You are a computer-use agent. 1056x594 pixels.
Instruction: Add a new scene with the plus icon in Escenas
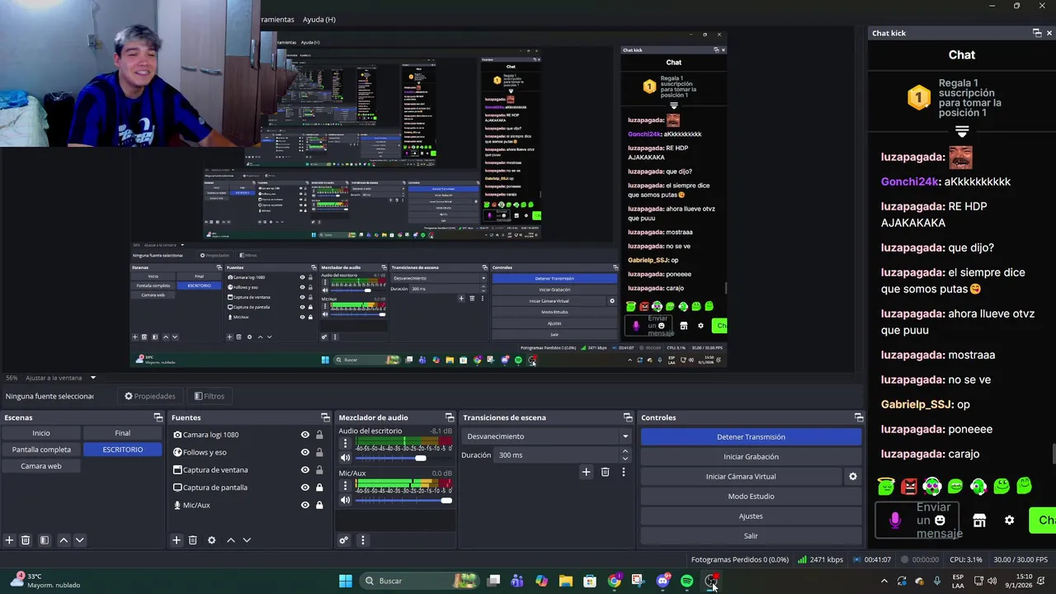(9, 540)
